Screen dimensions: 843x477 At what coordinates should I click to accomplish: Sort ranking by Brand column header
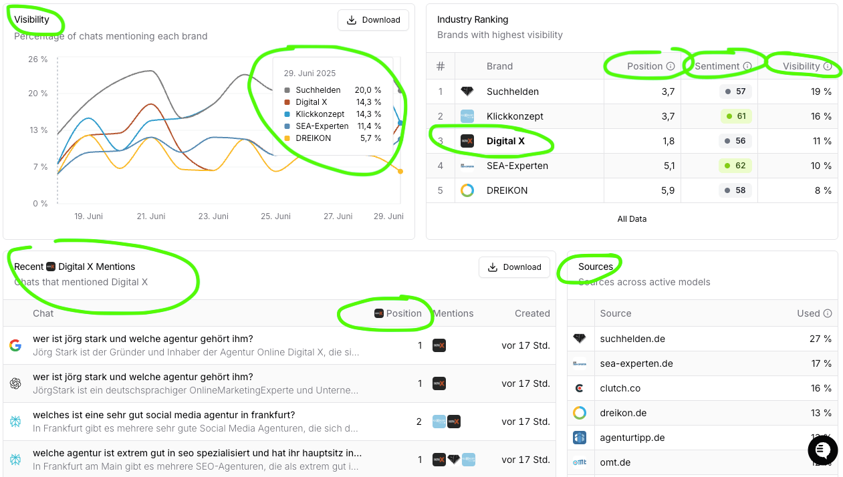point(499,66)
